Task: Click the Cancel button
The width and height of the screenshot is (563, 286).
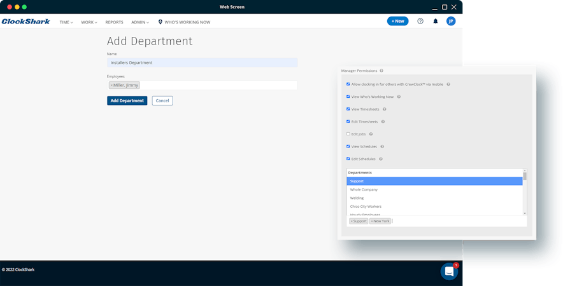Action: coord(162,100)
